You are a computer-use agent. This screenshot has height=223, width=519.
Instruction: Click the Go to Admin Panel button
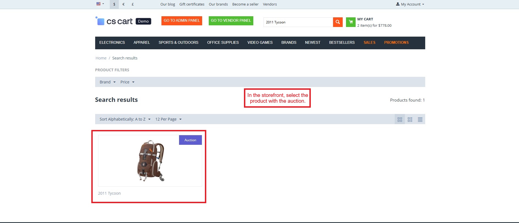click(x=182, y=21)
